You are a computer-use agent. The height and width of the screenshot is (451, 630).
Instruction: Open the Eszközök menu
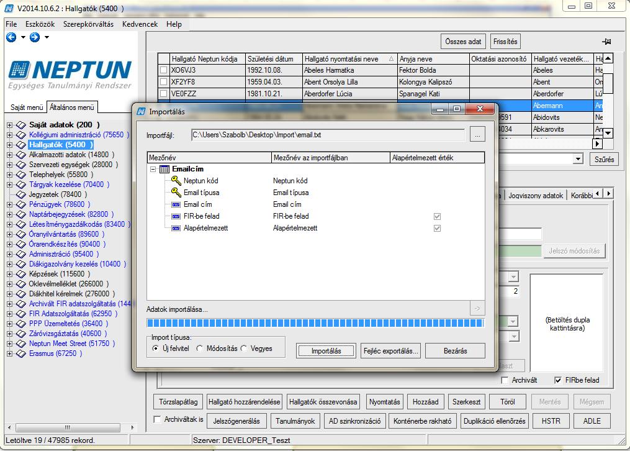(x=40, y=24)
